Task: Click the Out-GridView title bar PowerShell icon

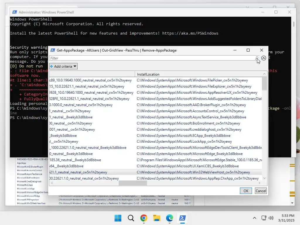Action: 53,50
